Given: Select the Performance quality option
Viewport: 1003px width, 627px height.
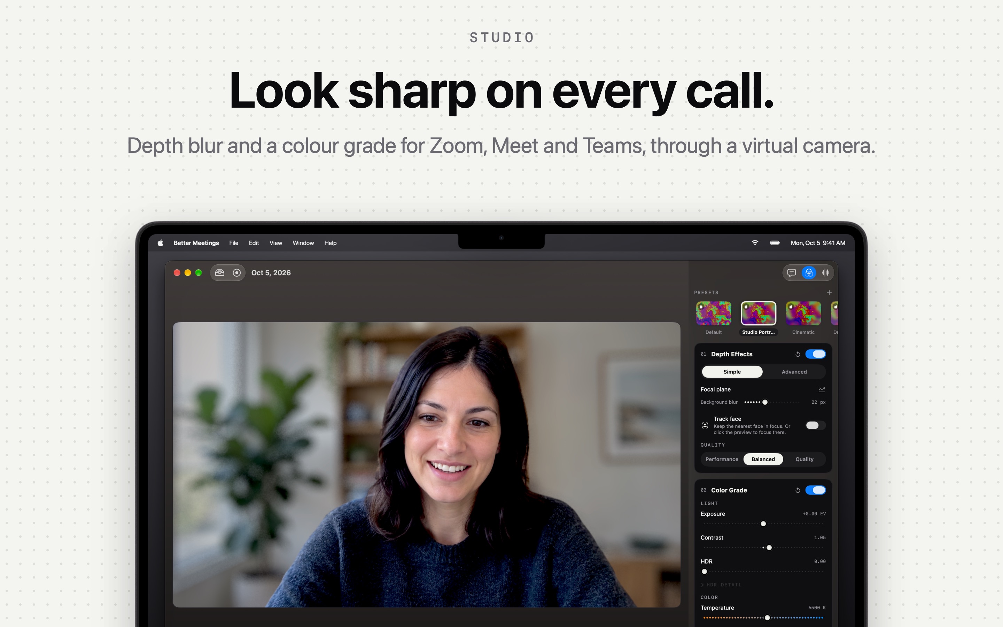Looking at the screenshot, I should 722,459.
